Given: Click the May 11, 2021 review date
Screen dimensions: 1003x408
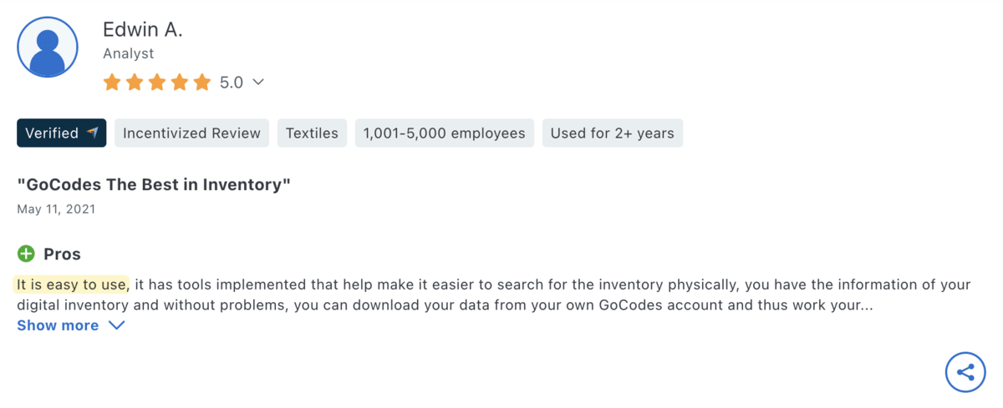Looking at the screenshot, I should point(56,209).
